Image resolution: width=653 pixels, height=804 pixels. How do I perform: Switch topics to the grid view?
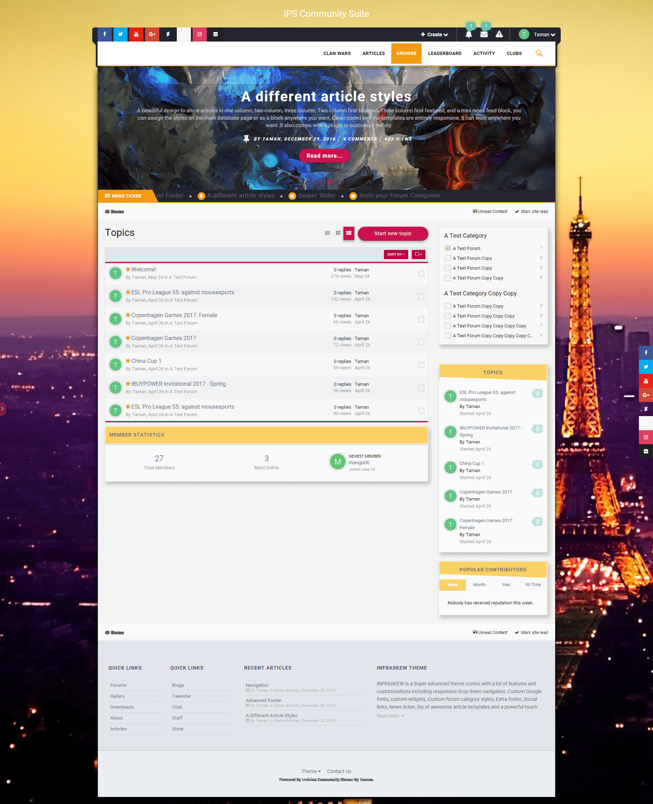338,233
